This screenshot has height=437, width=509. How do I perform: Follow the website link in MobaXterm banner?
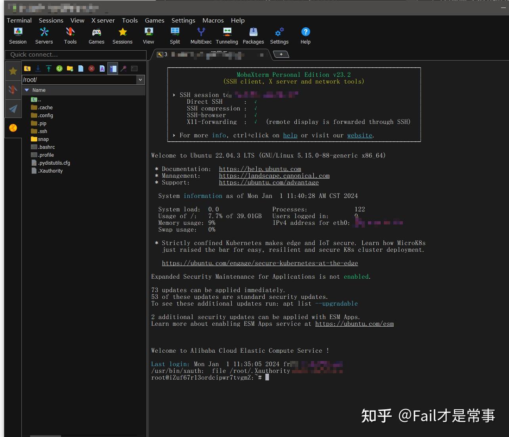360,135
